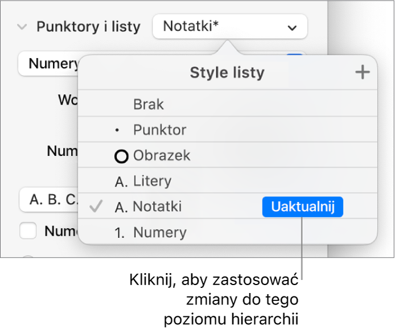The width and height of the screenshot is (395, 334).
Task: Click the Uaktualnij button
Action: pos(303,207)
